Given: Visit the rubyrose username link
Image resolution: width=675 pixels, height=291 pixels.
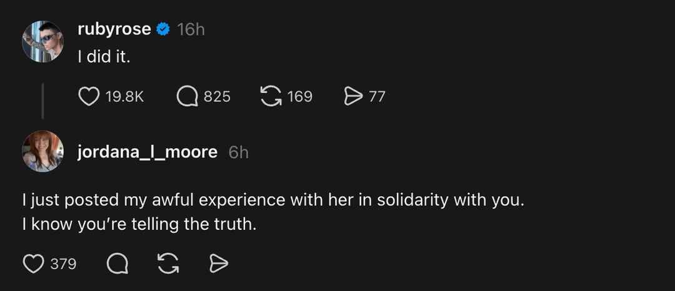Looking at the screenshot, I should pyautogui.click(x=114, y=29).
